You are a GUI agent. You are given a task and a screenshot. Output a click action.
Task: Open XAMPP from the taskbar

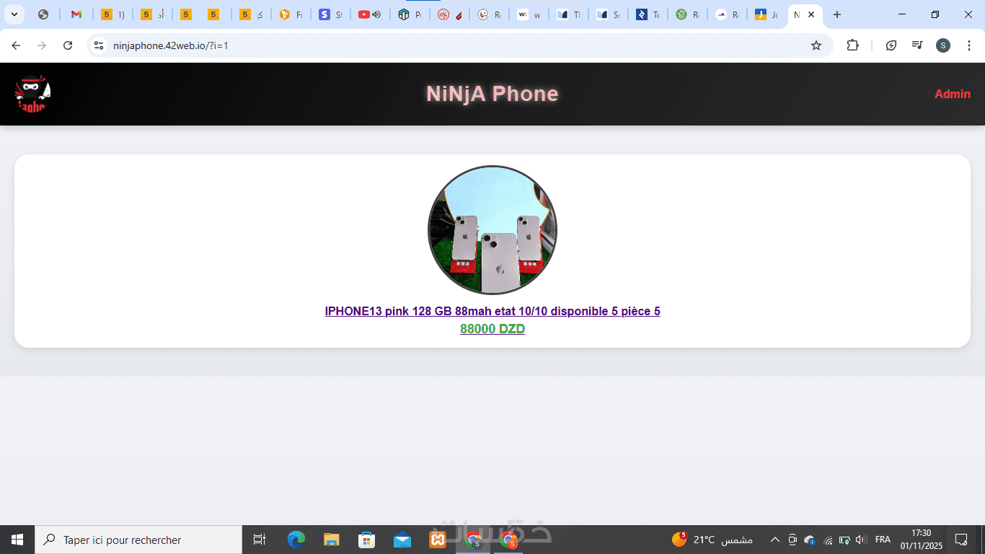coord(438,540)
